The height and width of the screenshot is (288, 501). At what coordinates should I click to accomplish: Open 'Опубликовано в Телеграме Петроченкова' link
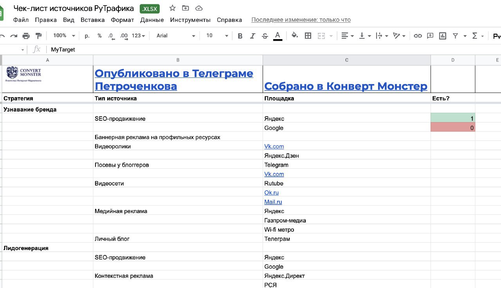(174, 79)
